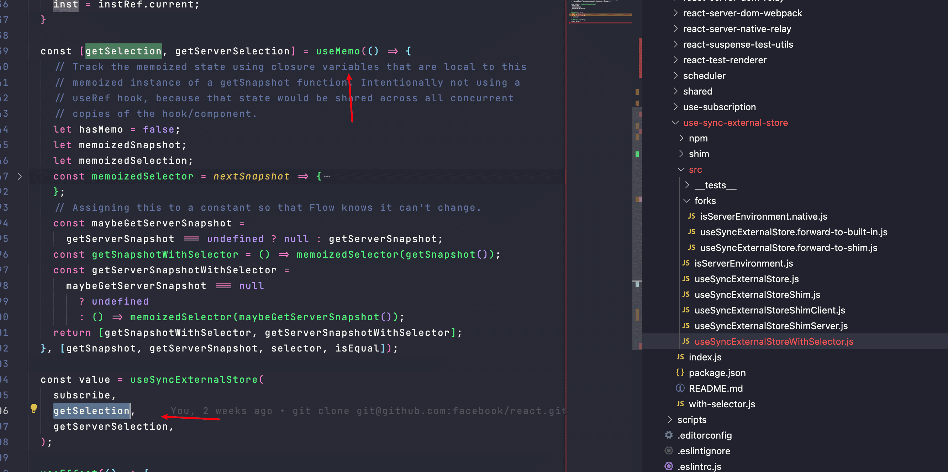
Task: Click the circle icon beside .eslintignore
Action: point(669,451)
